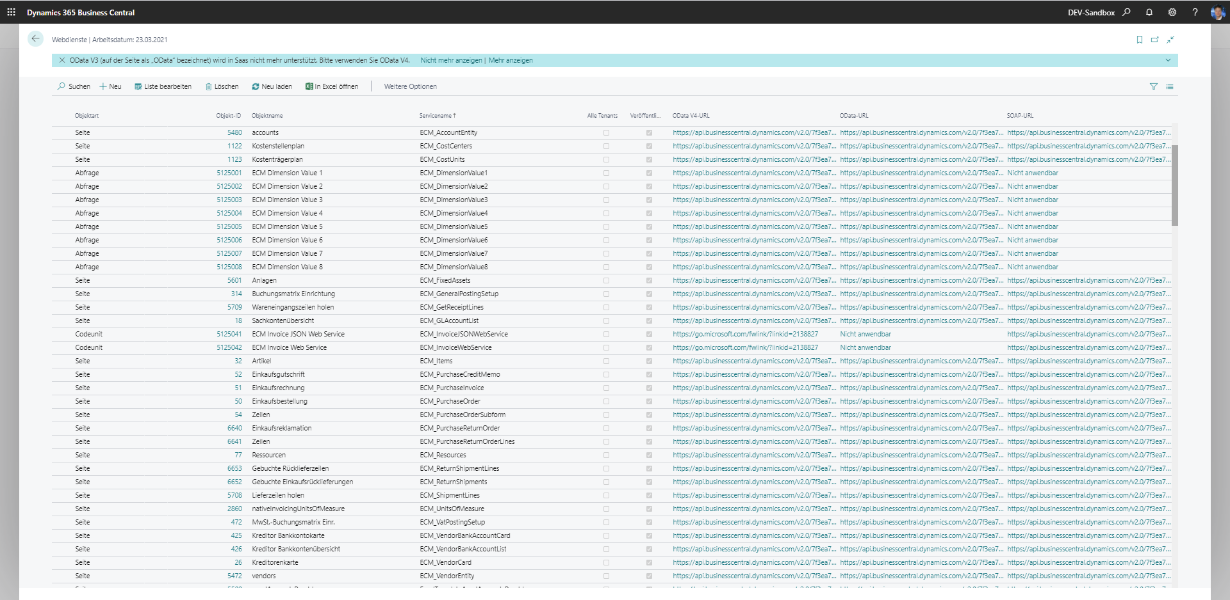Open SOAP URL for ECM_CostUnits
This screenshot has height=600, width=1230.
pos(1088,159)
